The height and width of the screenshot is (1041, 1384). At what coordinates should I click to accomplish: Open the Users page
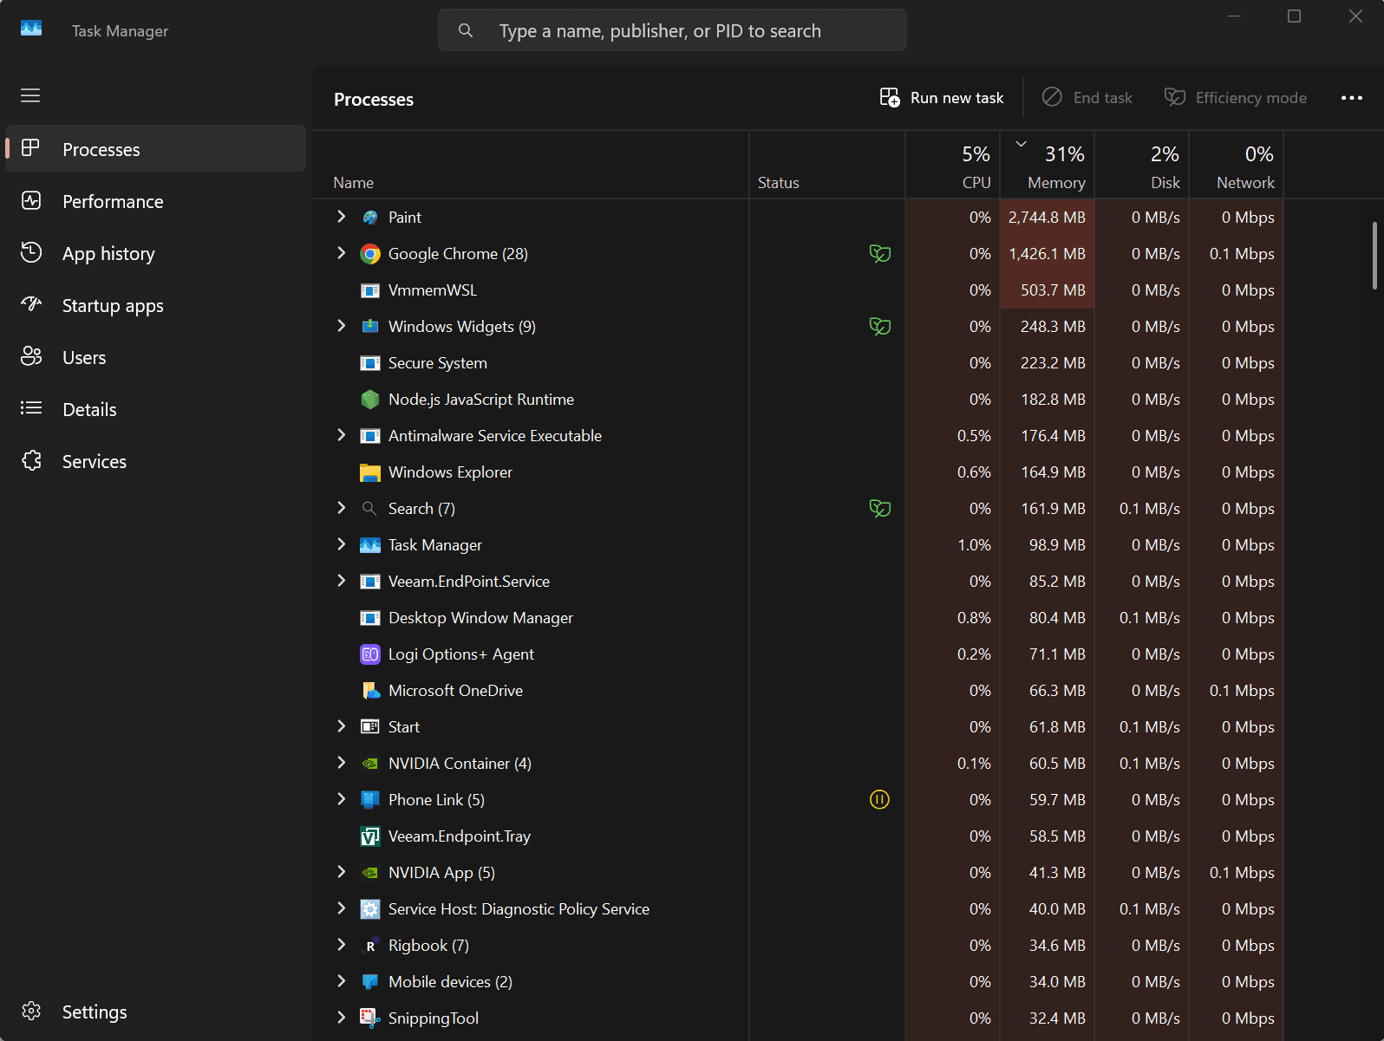click(x=156, y=357)
